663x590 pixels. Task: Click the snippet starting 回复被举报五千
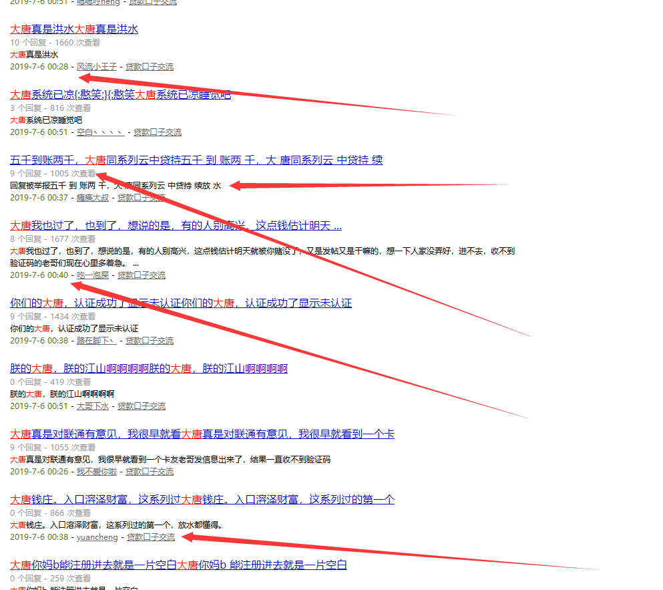click(x=116, y=186)
